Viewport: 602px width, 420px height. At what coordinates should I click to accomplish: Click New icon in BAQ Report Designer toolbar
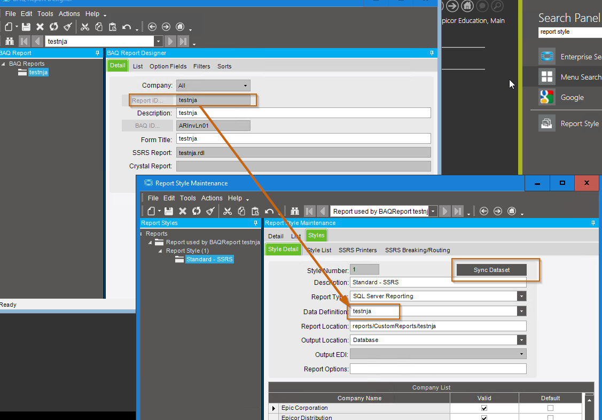[x=9, y=27]
